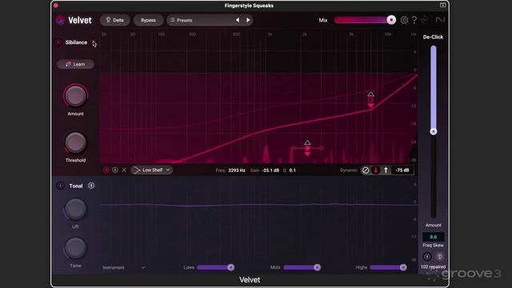Click the -75 dB dynamic threshold field
Image resolution: width=512 pixels, height=288 pixels.
pos(402,170)
